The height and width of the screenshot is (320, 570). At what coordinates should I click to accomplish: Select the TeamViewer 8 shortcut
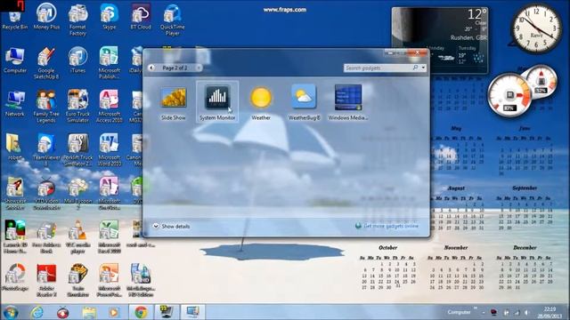(x=46, y=150)
